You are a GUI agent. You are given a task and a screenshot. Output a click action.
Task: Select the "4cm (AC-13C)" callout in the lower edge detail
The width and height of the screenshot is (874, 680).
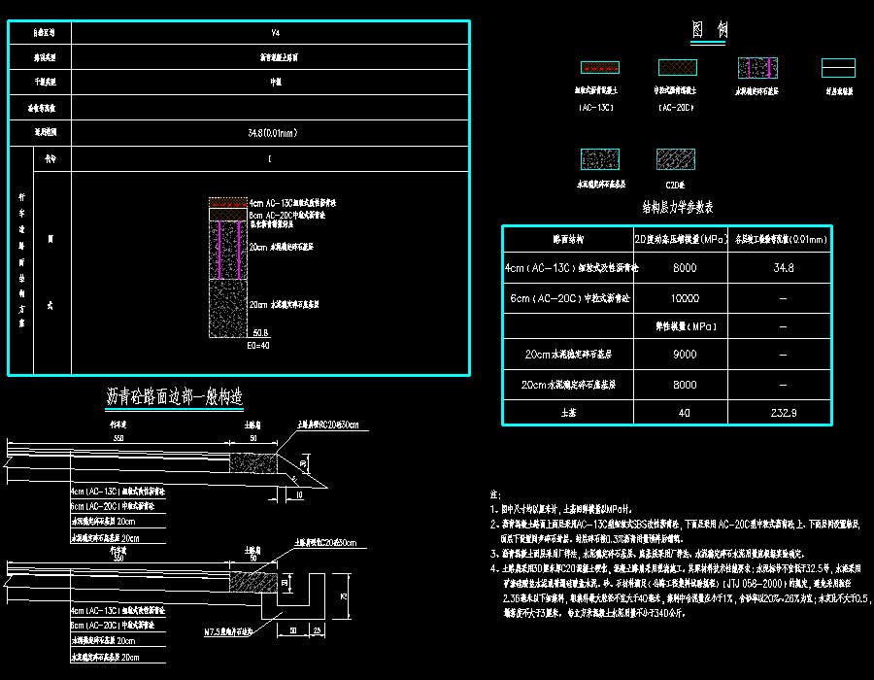pos(118,611)
